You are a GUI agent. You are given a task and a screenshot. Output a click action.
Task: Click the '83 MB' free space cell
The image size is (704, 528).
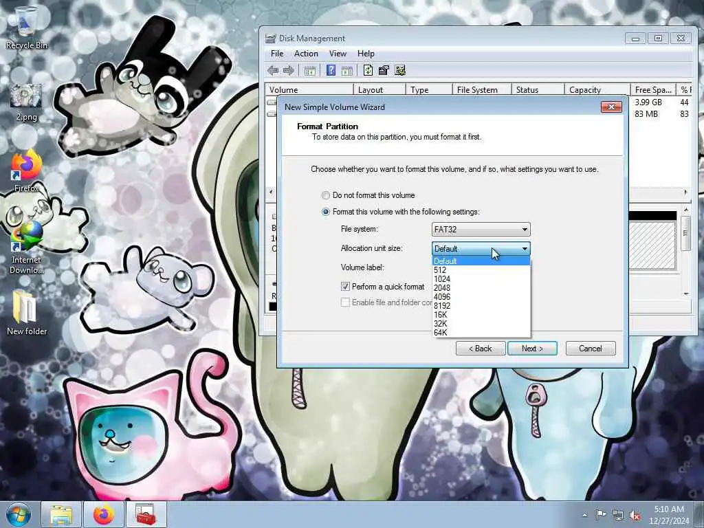[x=646, y=114]
